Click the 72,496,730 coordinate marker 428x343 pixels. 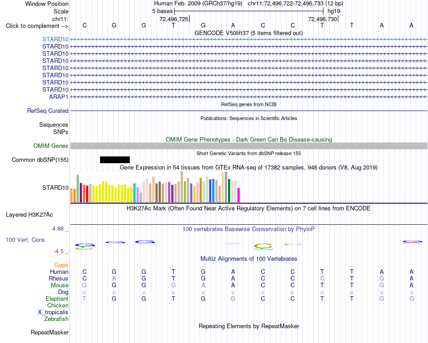coord(323,19)
